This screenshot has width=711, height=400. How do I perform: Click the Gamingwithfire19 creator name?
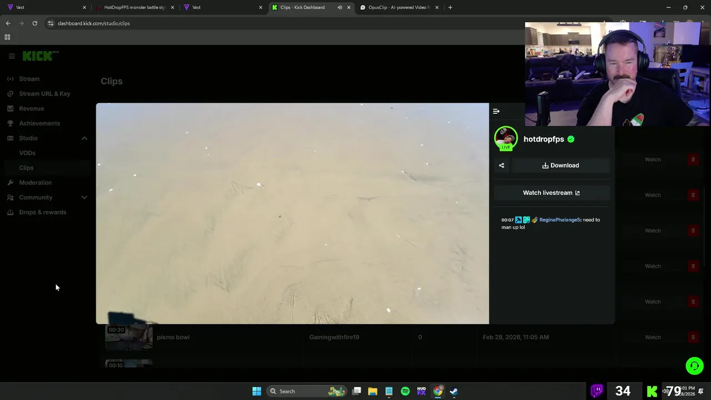[x=334, y=337]
